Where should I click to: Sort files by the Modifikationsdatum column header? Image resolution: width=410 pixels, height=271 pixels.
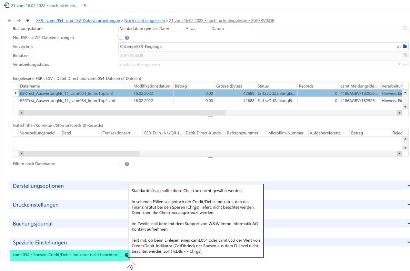click(x=153, y=86)
